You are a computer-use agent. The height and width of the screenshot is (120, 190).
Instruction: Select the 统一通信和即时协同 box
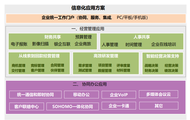coord(35,94)
